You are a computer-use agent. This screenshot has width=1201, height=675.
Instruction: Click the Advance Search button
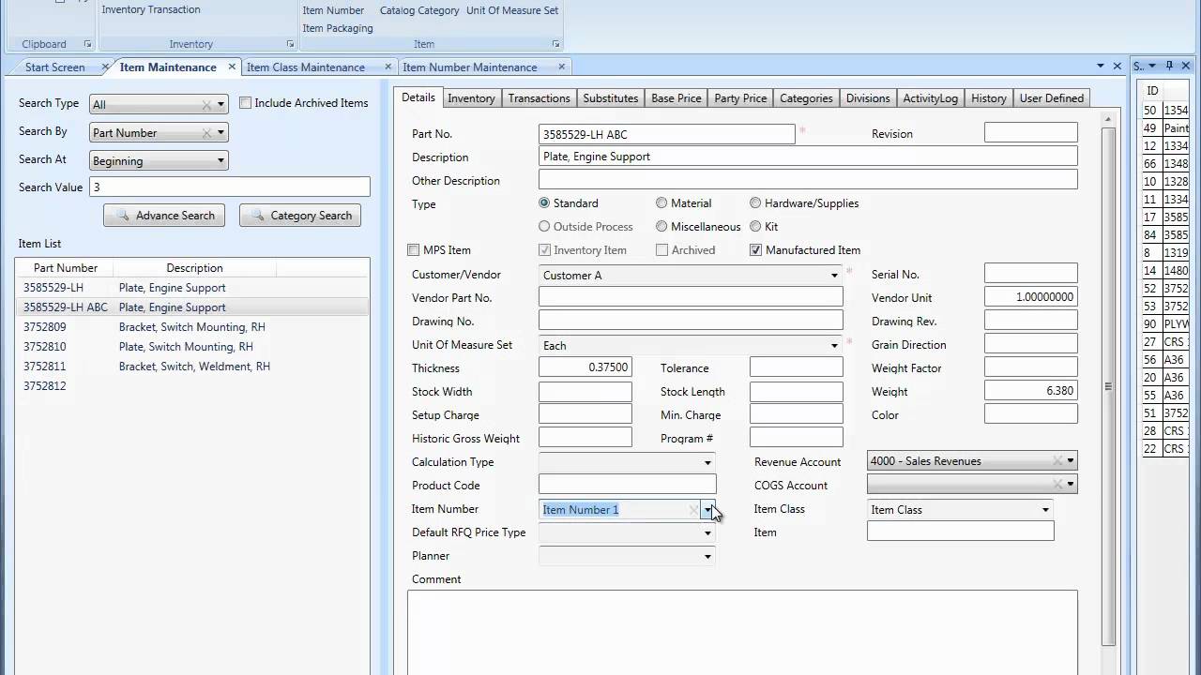[164, 216]
